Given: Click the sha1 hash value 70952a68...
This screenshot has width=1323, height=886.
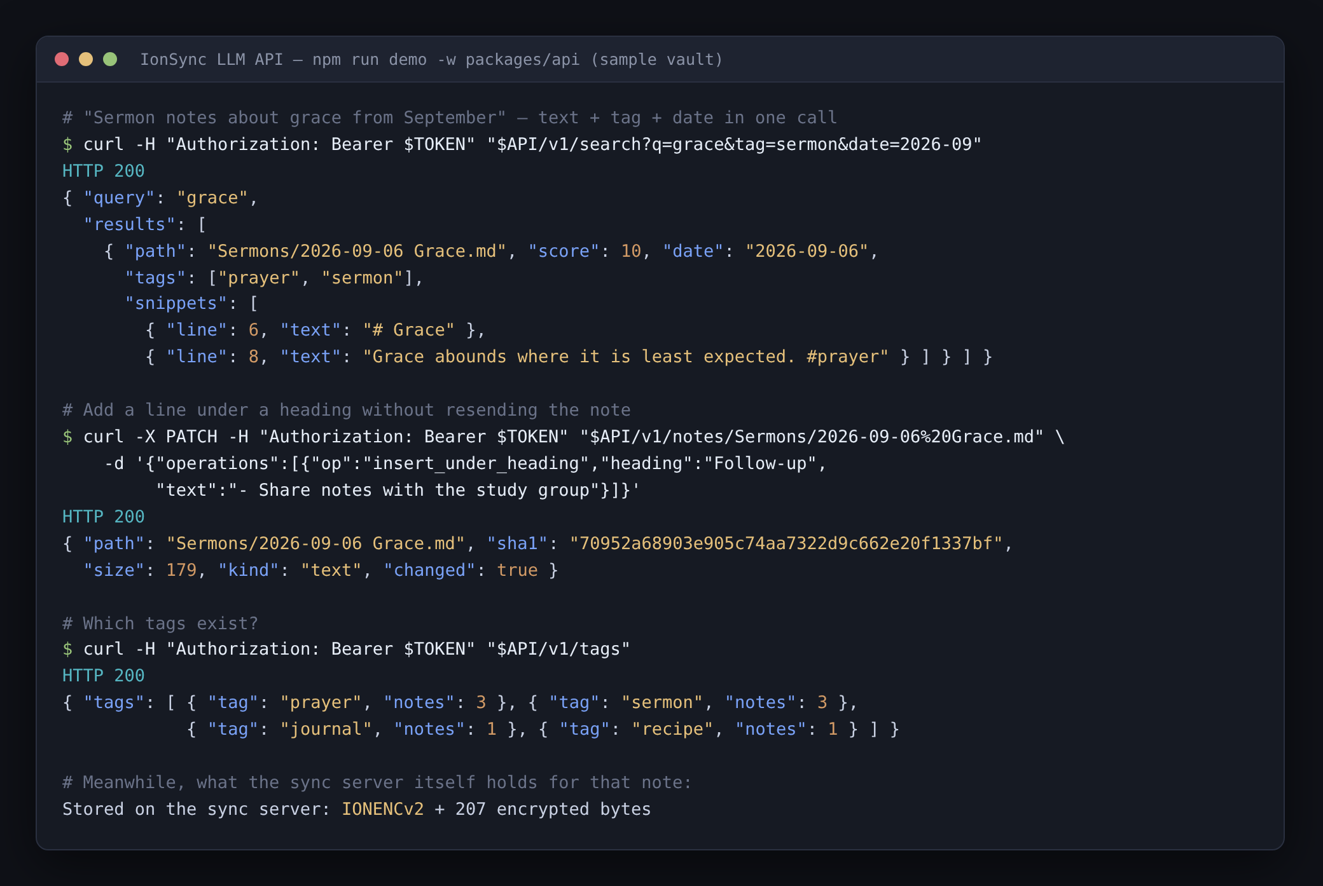Looking at the screenshot, I should point(786,543).
